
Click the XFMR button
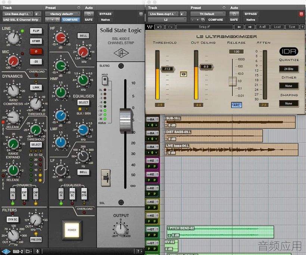point(36,41)
